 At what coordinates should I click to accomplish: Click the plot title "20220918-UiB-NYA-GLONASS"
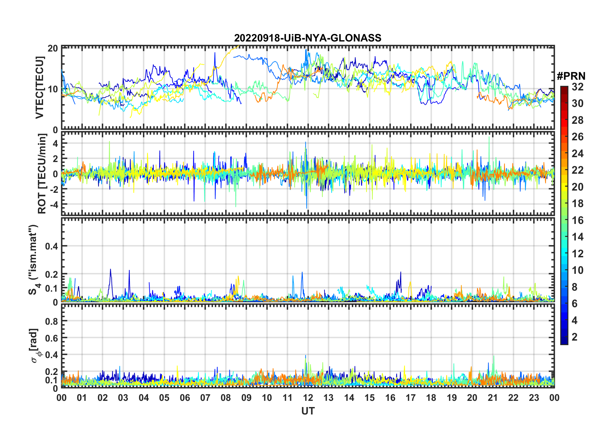(x=308, y=38)
